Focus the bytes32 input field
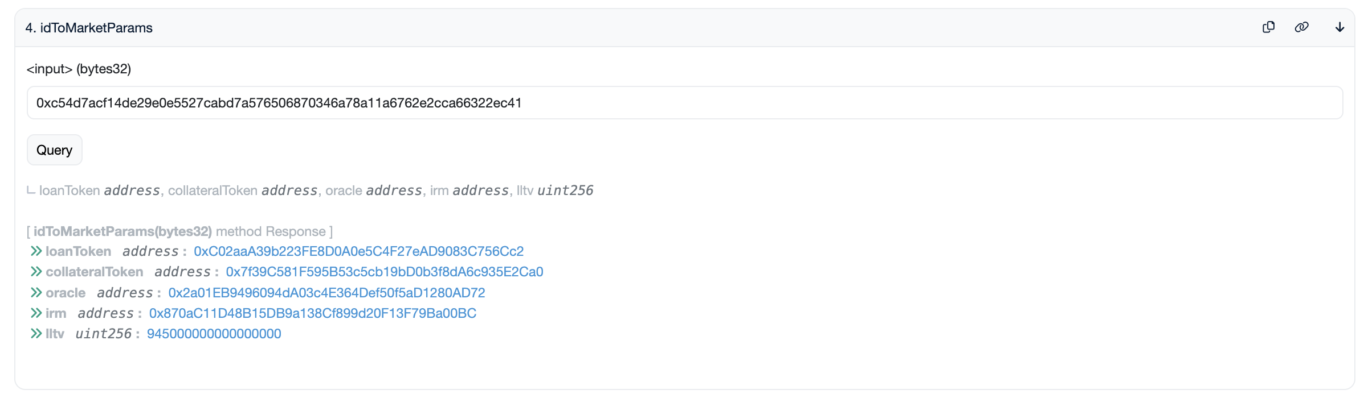Image resolution: width=1364 pixels, height=398 pixels. 684,103
